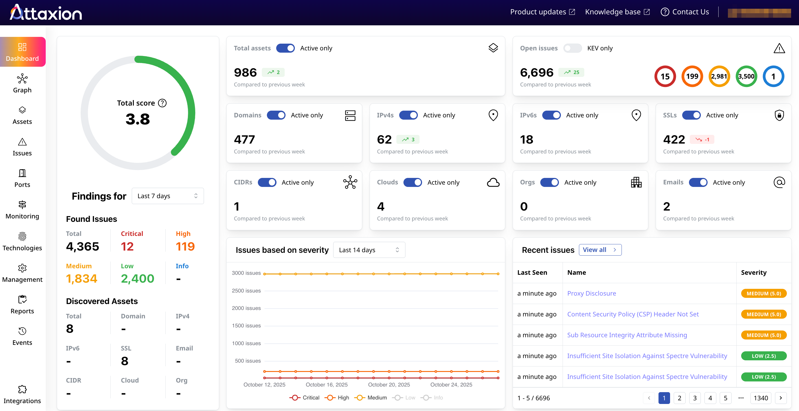Open the pagination ellipsis jump control
The image size is (799, 411).
[x=741, y=398]
